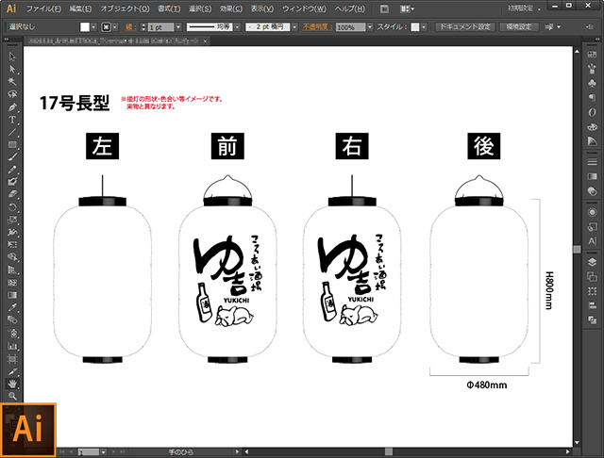Open the 不透明度 opacity link
Image resolution: width=604 pixels, height=458 pixels.
coord(317,27)
